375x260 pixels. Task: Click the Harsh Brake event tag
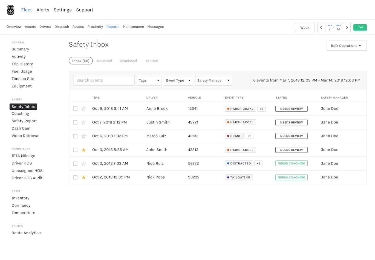(x=241, y=109)
